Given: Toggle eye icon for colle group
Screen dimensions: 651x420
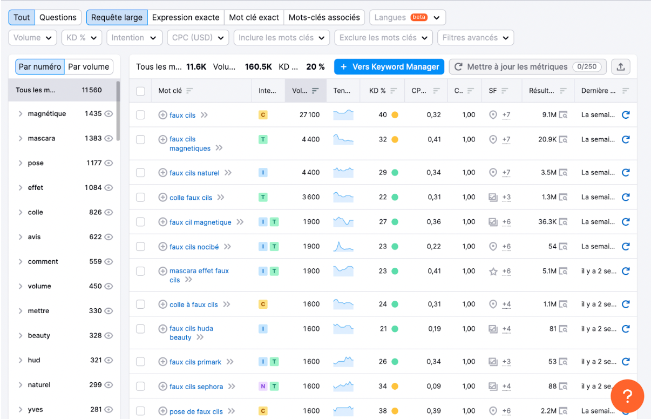Looking at the screenshot, I should (x=109, y=213).
